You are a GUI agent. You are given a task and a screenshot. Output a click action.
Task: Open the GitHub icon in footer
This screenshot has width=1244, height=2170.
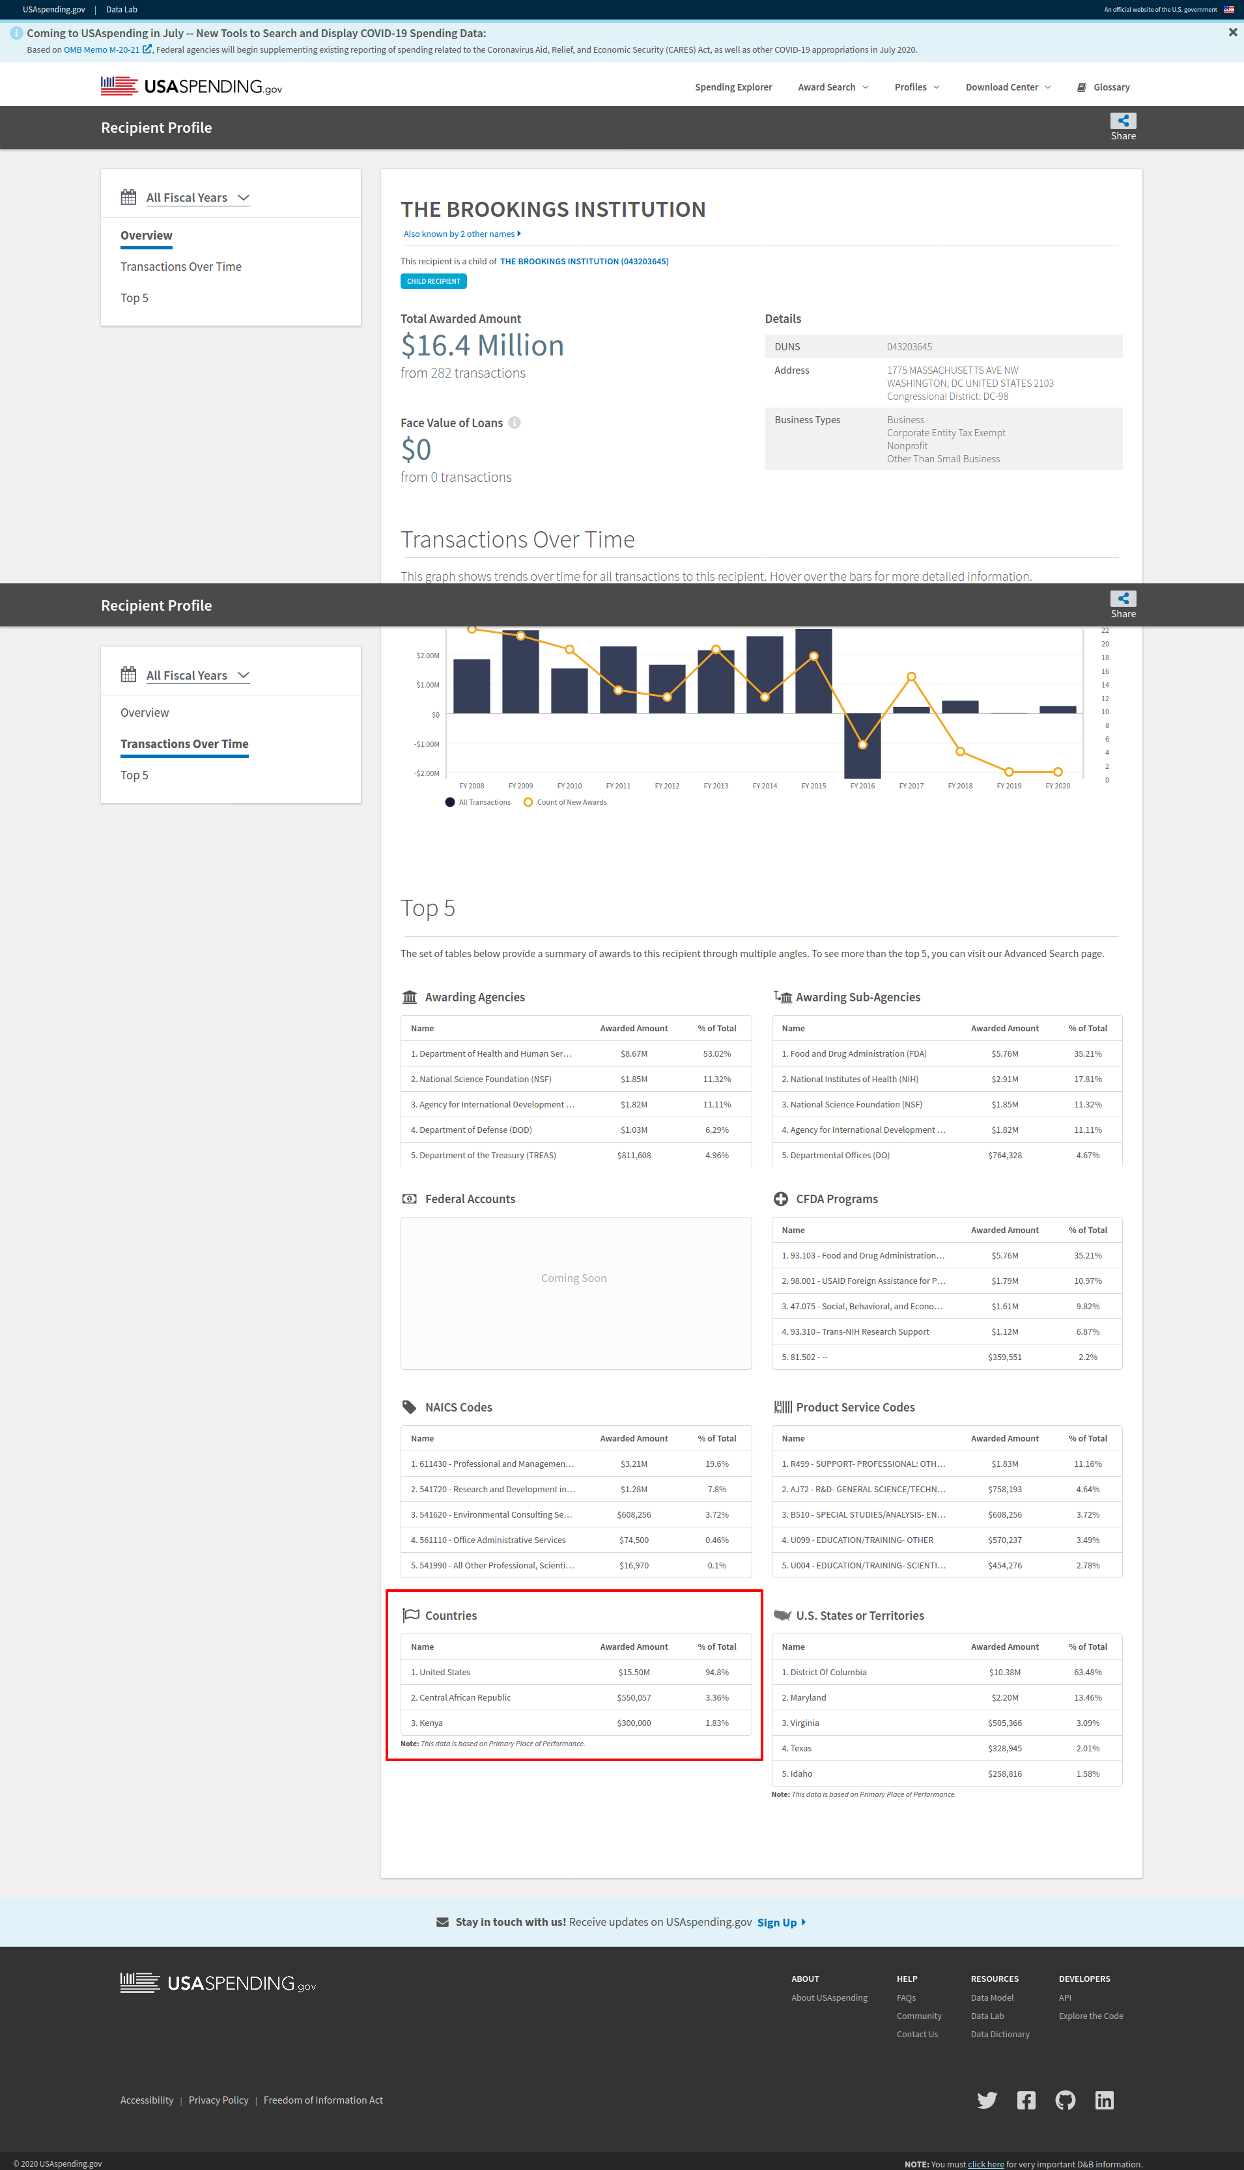[x=1066, y=2100]
